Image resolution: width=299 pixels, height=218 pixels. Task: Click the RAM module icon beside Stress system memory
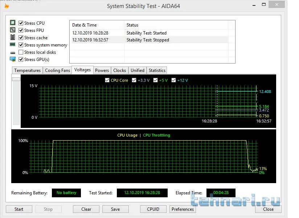pos(13,44)
